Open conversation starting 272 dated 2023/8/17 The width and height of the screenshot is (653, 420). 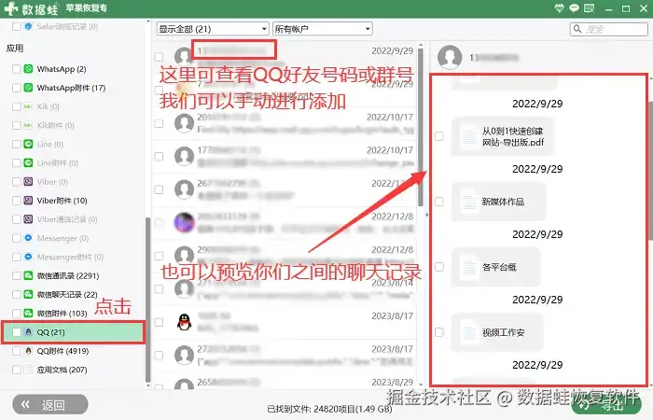[285, 356]
